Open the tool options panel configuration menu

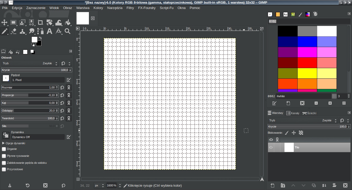click(71, 51)
